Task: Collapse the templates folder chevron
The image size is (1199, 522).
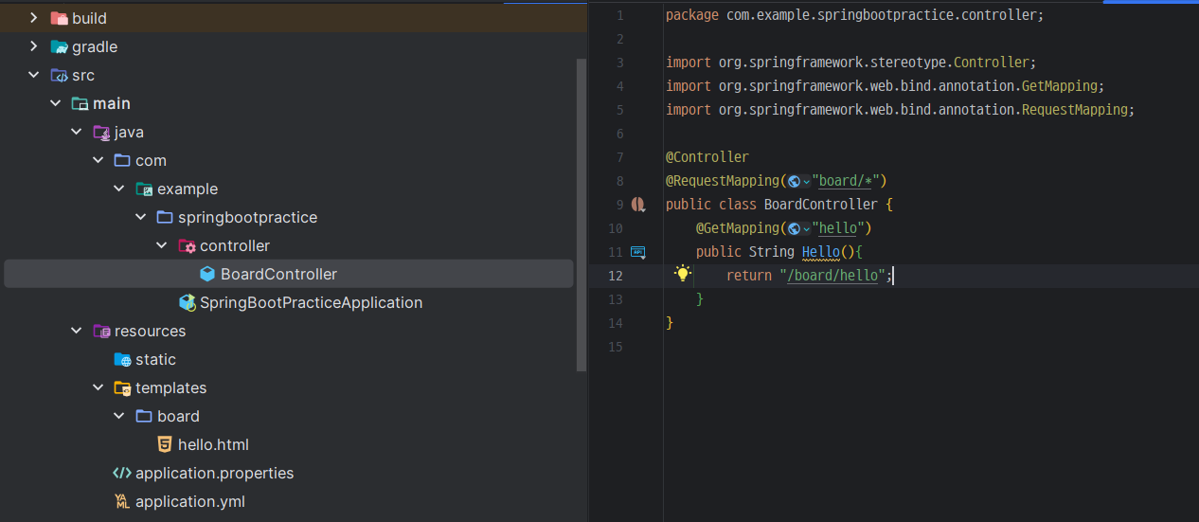Action: (x=98, y=387)
